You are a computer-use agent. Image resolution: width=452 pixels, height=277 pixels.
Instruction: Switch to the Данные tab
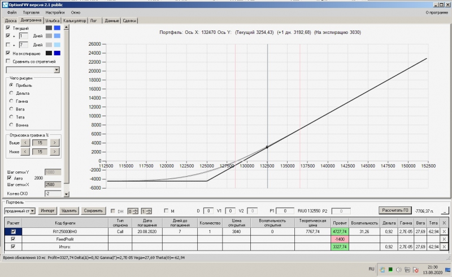click(x=111, y=21)
